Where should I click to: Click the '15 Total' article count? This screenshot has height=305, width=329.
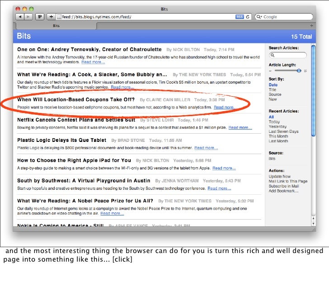[301, 37]
